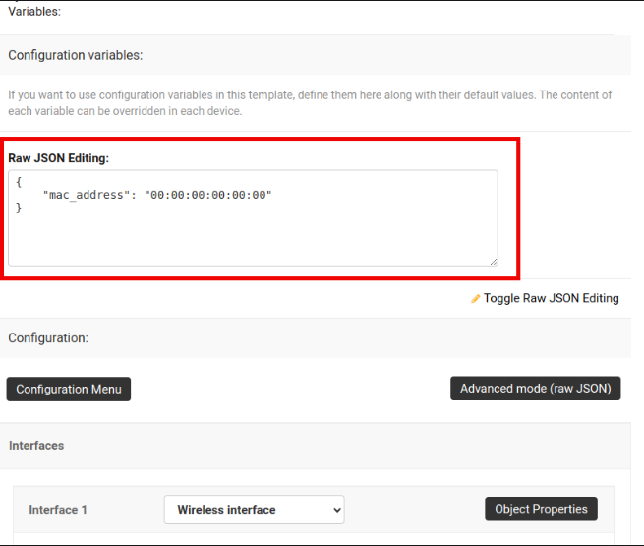Toggle Raw JSON Editing link
644x546 pixels.
pos(551,298)
